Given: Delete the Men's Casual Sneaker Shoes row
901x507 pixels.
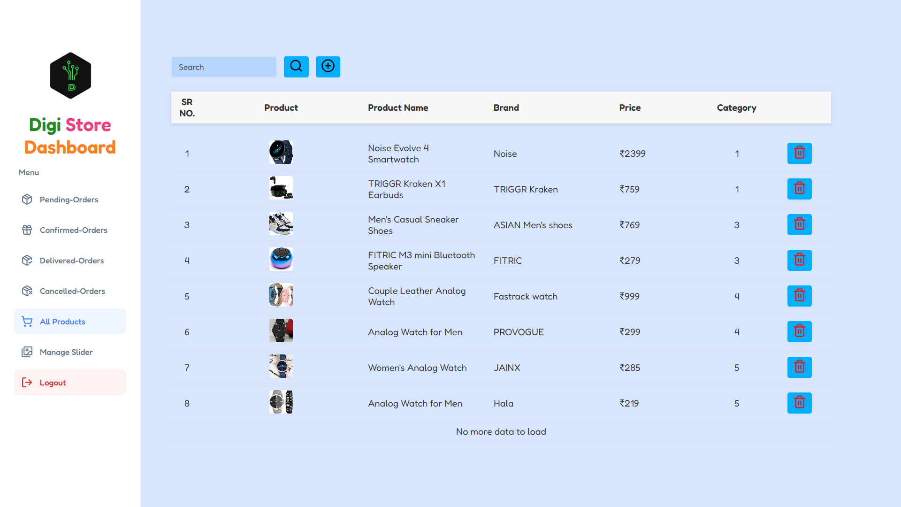Looking at the screenshot, I should 800,225.
